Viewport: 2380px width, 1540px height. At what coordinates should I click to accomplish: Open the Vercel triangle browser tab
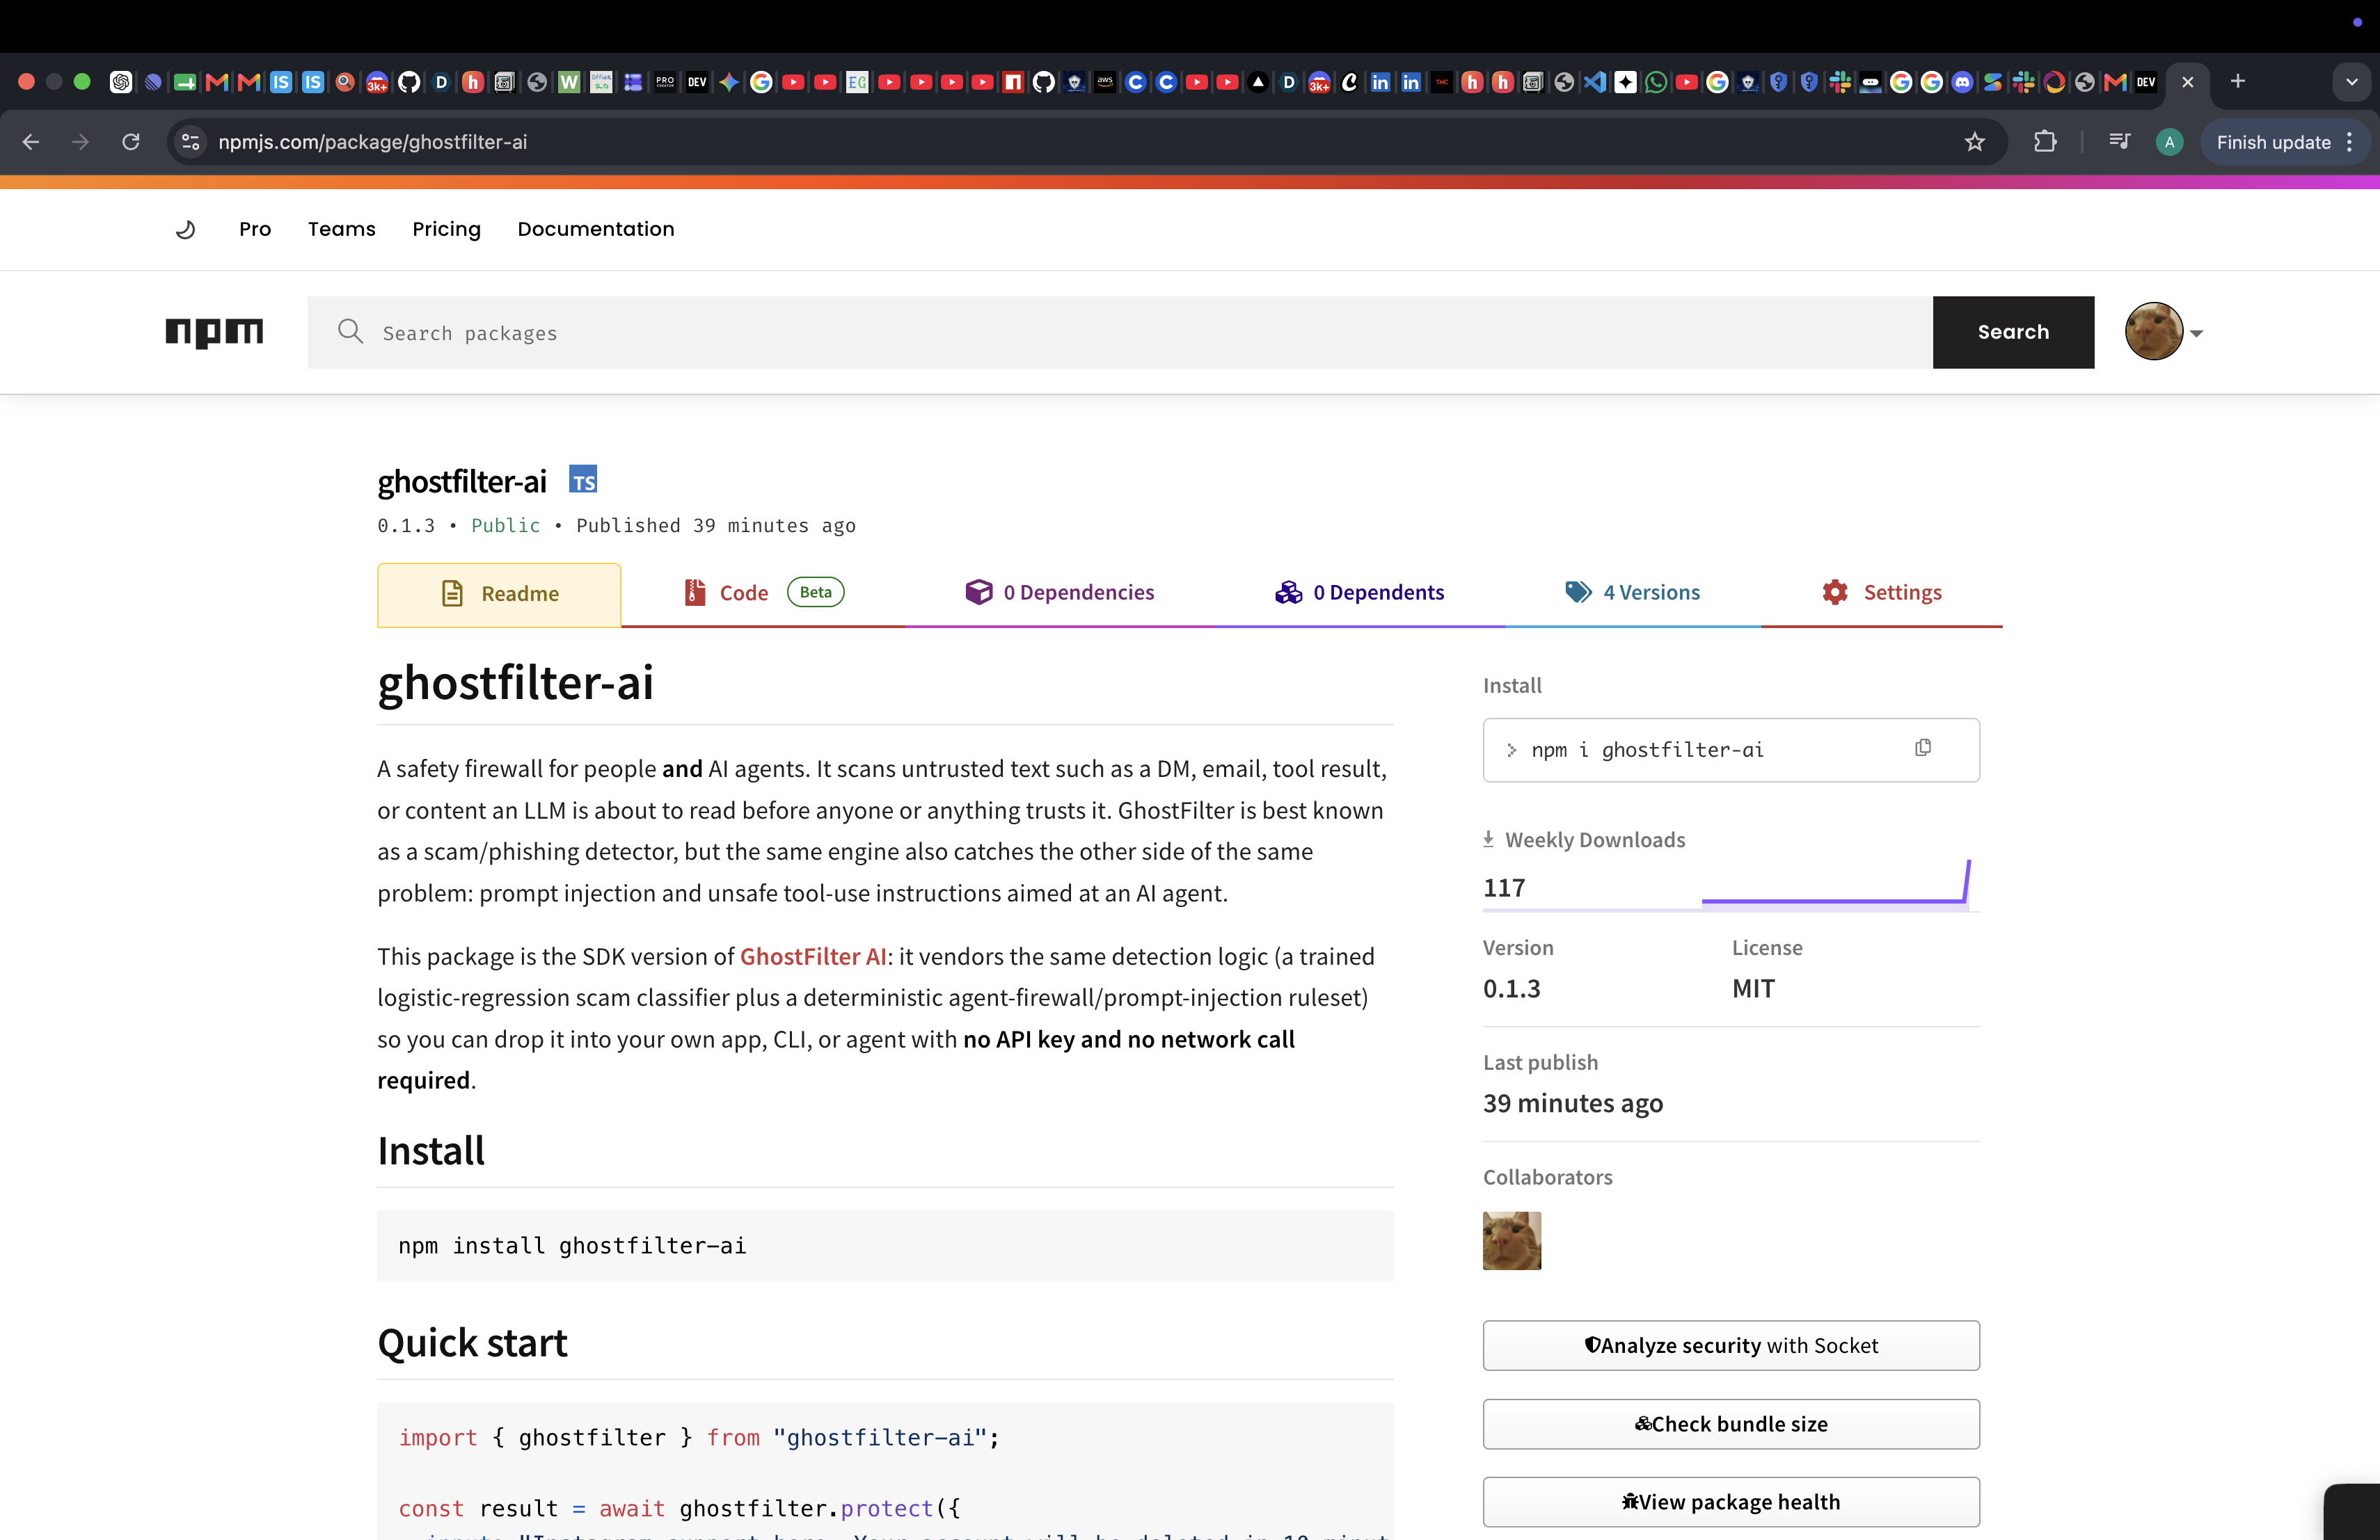[1258, 82]
